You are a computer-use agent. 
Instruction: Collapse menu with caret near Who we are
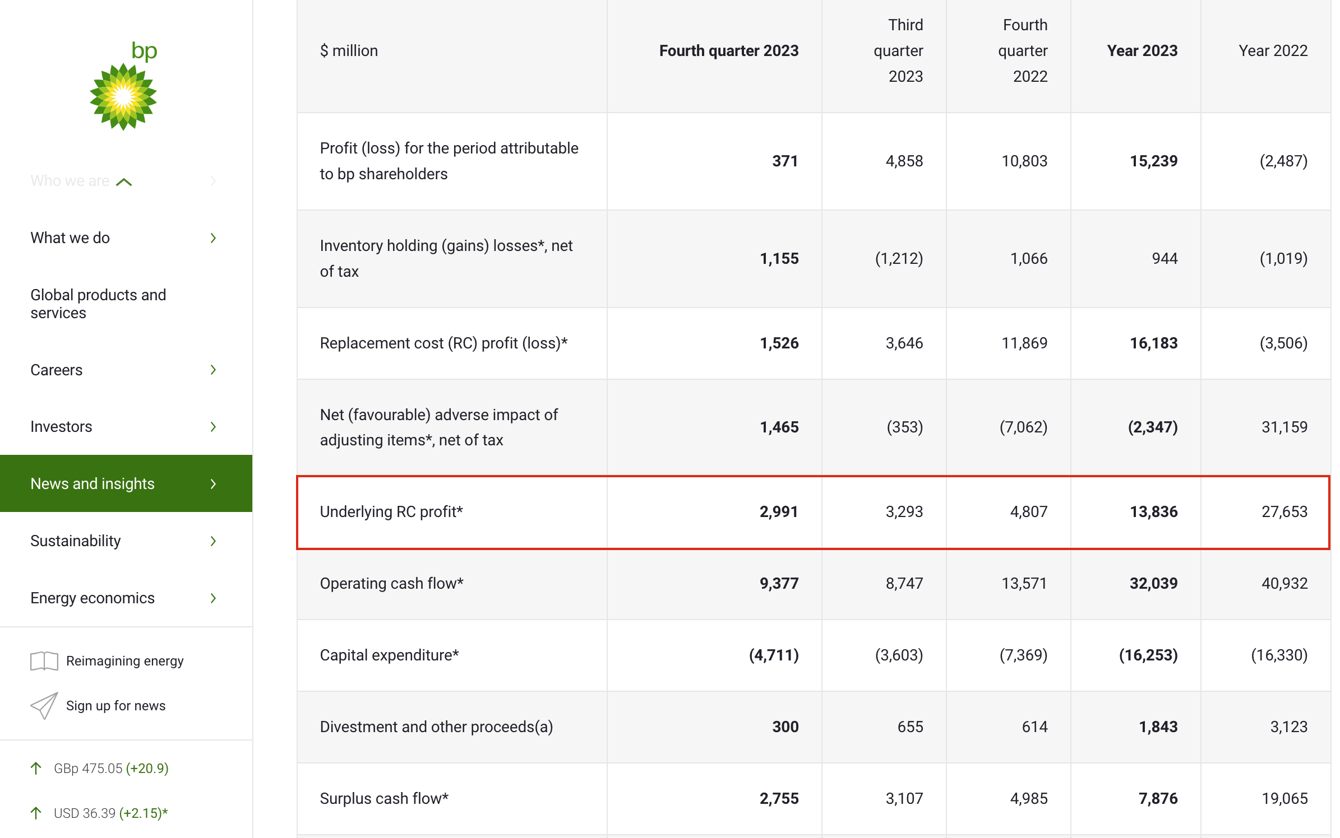pyautogui.click(x=124, y=182)
